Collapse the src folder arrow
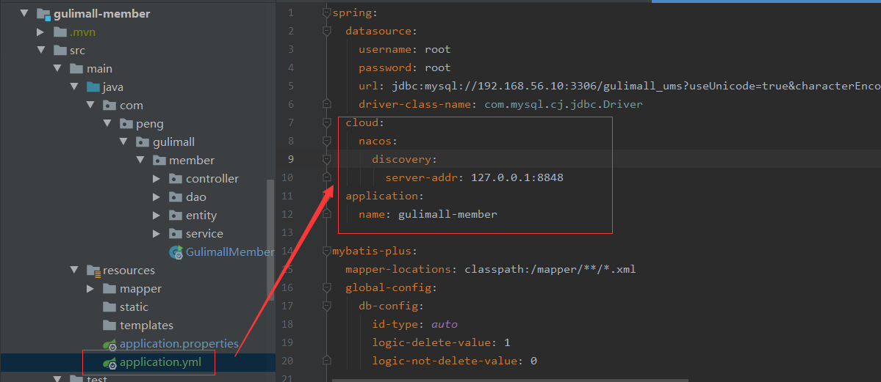881x382 pixels. click(x=40, y=51)
